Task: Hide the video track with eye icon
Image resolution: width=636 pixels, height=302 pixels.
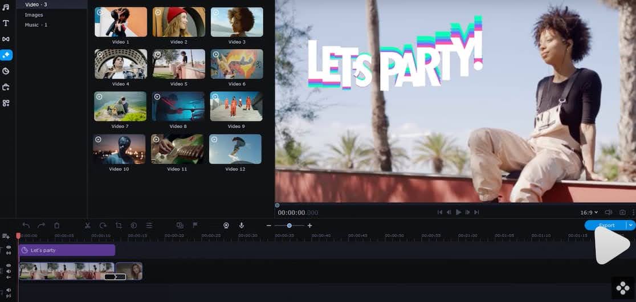Action: pyautogui.click(x=9, y=266)
